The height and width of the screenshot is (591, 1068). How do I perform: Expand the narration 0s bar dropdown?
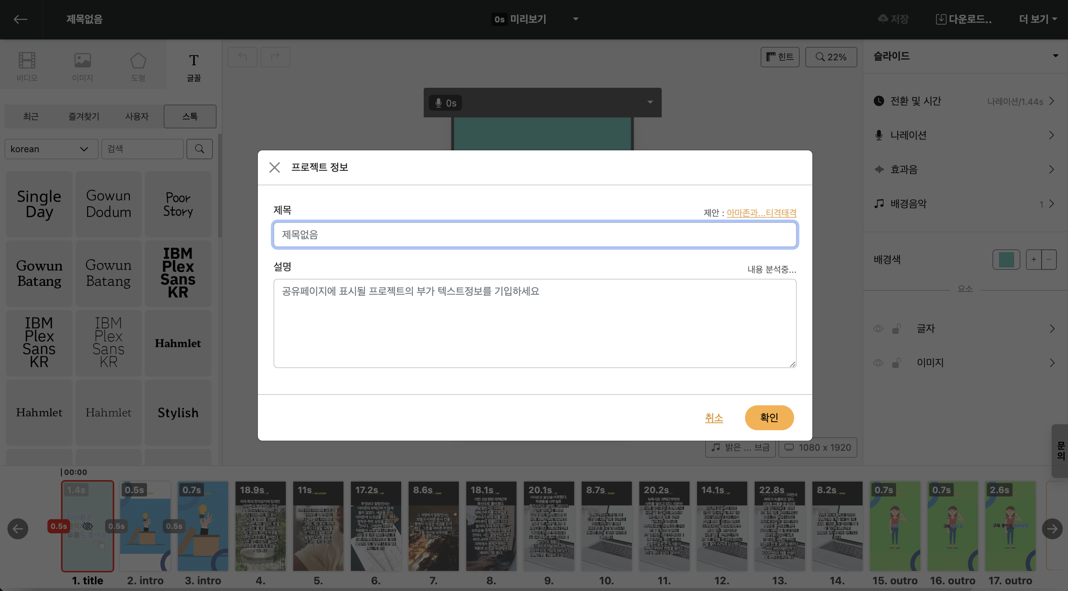pos(650,102)
